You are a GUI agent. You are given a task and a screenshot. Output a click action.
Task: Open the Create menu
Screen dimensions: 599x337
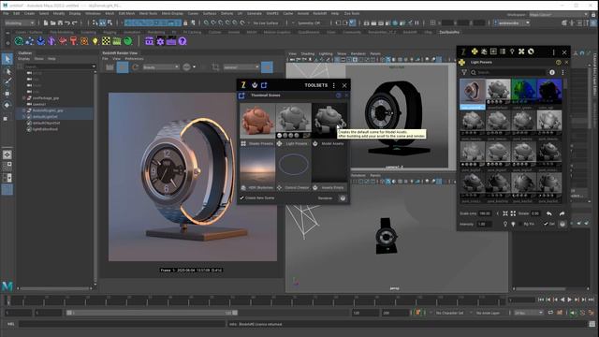click(x=29, y=13)
